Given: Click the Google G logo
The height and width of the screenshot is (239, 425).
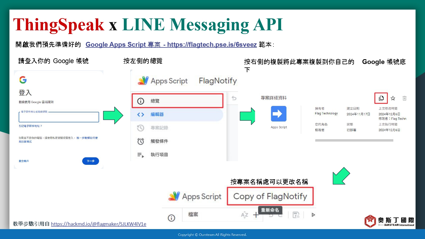Looking at the screenshot, I should 23,80.
